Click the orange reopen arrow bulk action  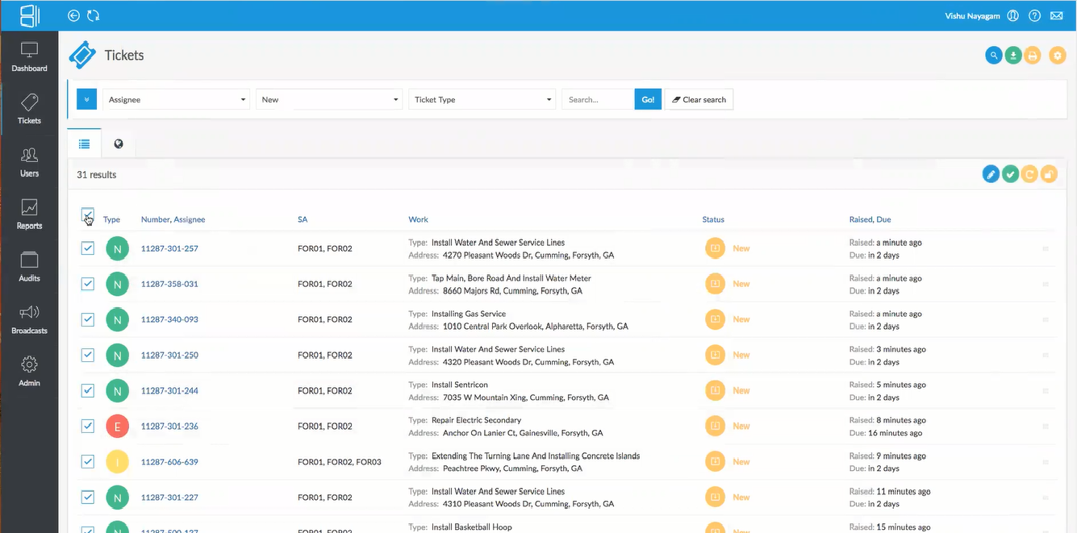[1029, 173]
